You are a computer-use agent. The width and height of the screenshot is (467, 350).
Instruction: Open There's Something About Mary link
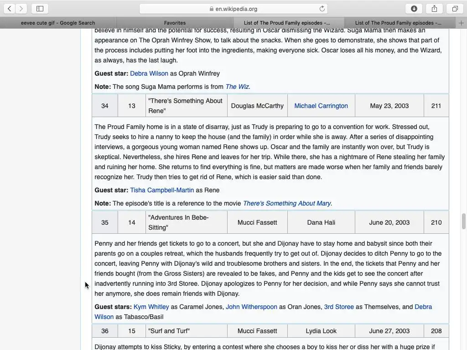point(287,203)
